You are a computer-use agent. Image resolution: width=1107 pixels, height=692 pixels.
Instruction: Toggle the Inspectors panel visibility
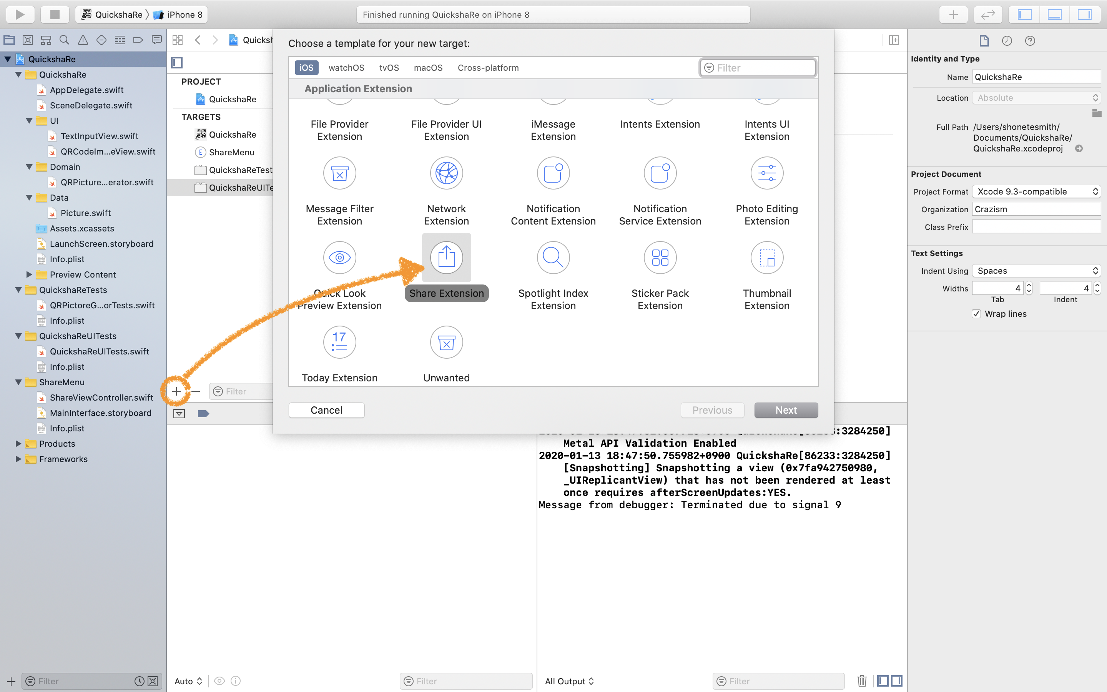pos(1085,15)
